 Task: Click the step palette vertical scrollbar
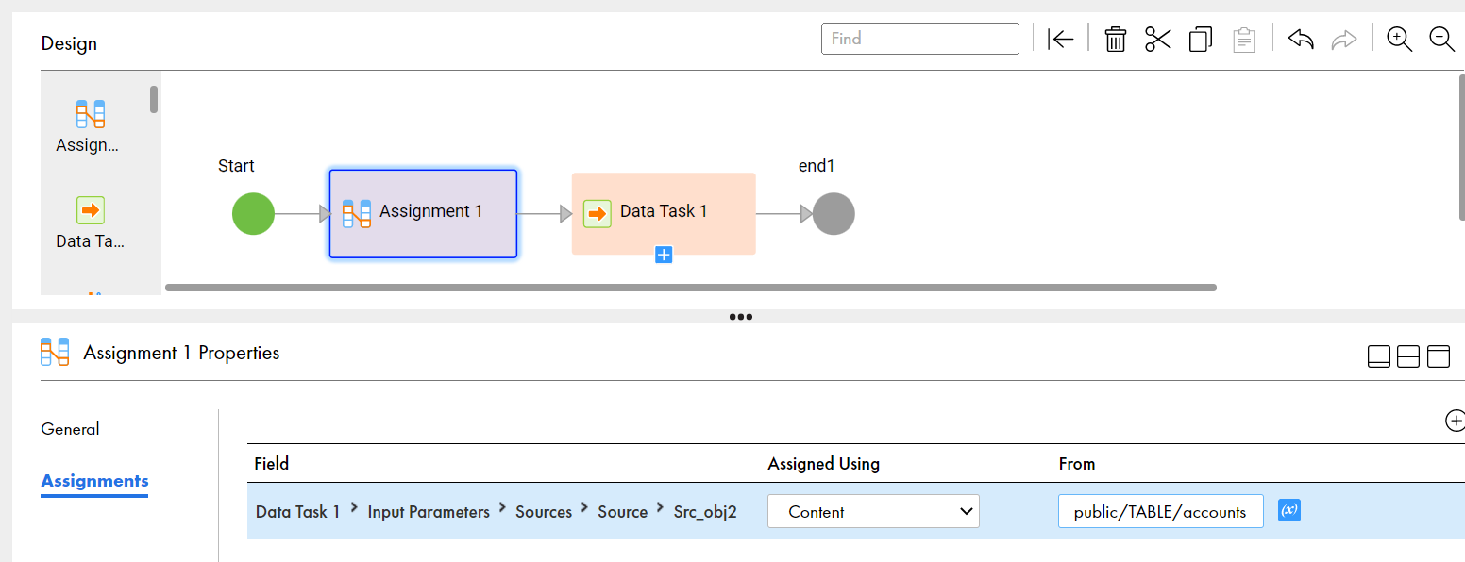pyautogui.click(x=154, y=99)
